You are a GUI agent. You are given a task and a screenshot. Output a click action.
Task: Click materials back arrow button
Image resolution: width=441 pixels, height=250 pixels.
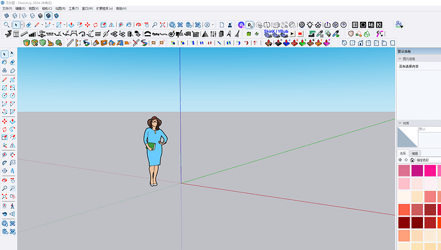pyautogui.click(x=400, y=160)
